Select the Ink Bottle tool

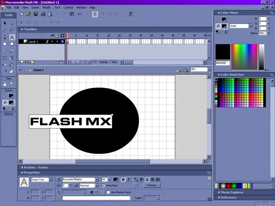(5, 65)
